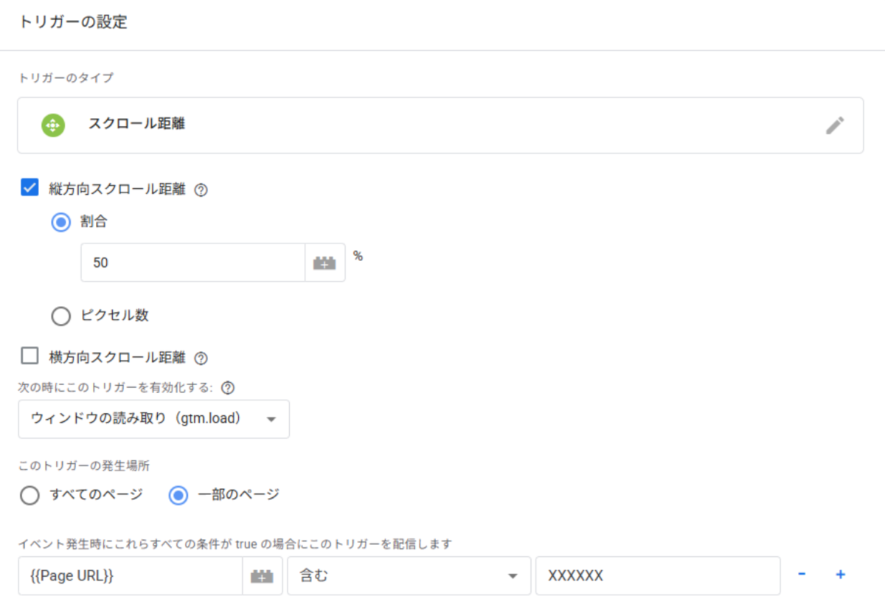Click variable picker icon beside percentage field
The width and height of the screenshot is (885, 613).
[x=324, y=263]
